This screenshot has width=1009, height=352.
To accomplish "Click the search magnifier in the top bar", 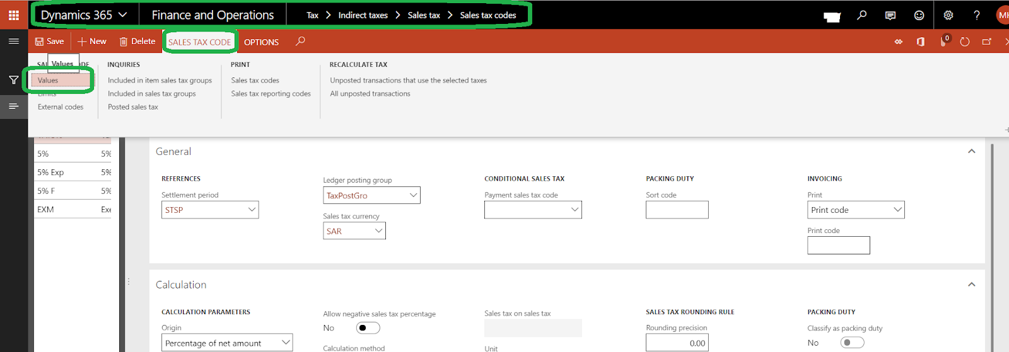I will click(x=862, y=15).
